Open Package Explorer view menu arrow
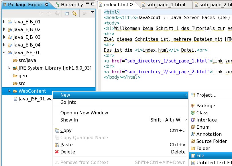Image resolution: width=232 pixels, height=166 pixels. coord(92,13)
